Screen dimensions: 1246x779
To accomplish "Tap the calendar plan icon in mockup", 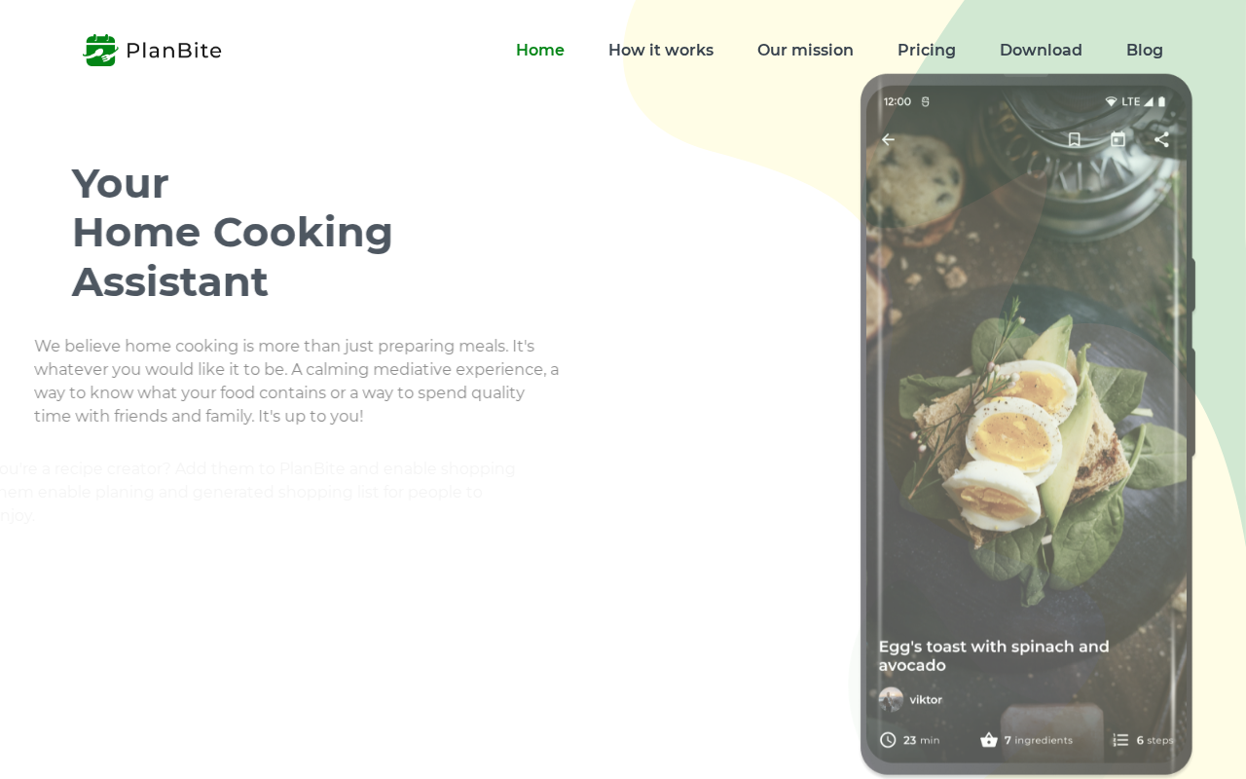I will 1118,139.
